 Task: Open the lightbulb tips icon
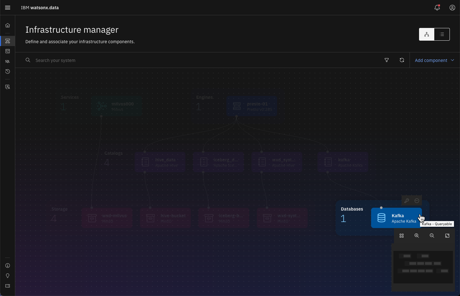[x=8, y=276]
